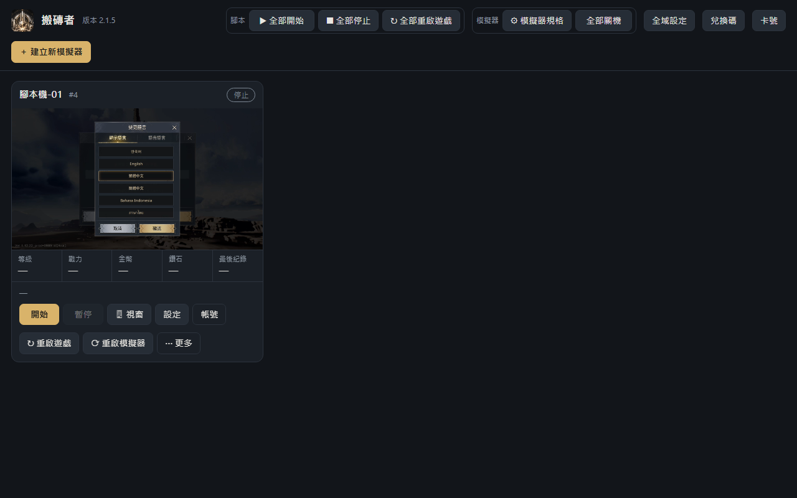Screen dimensions: 797x498
Task: Create a new emulator with 建立新模擬器
Action: point(51,52)
